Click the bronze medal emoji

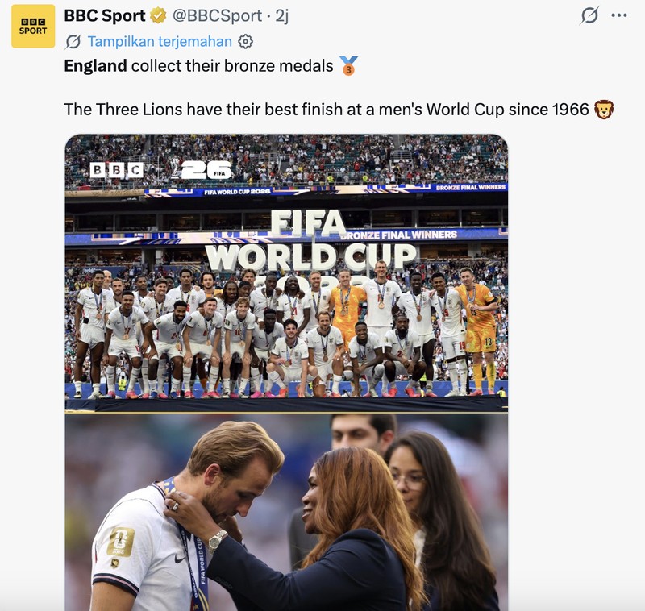(349, 66)
